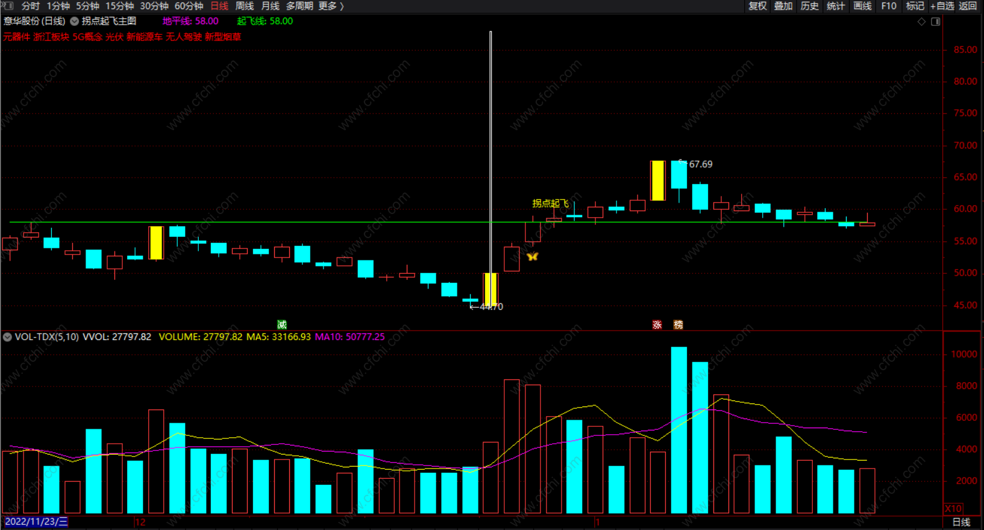The width and height of the screenshot is (984, 530).
Task: Click the 2022/11/23/三 date label
Action: point(36,522)
